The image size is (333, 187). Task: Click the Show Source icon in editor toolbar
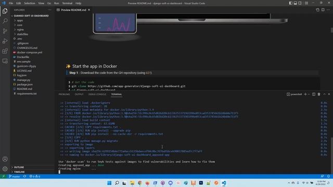317,10
